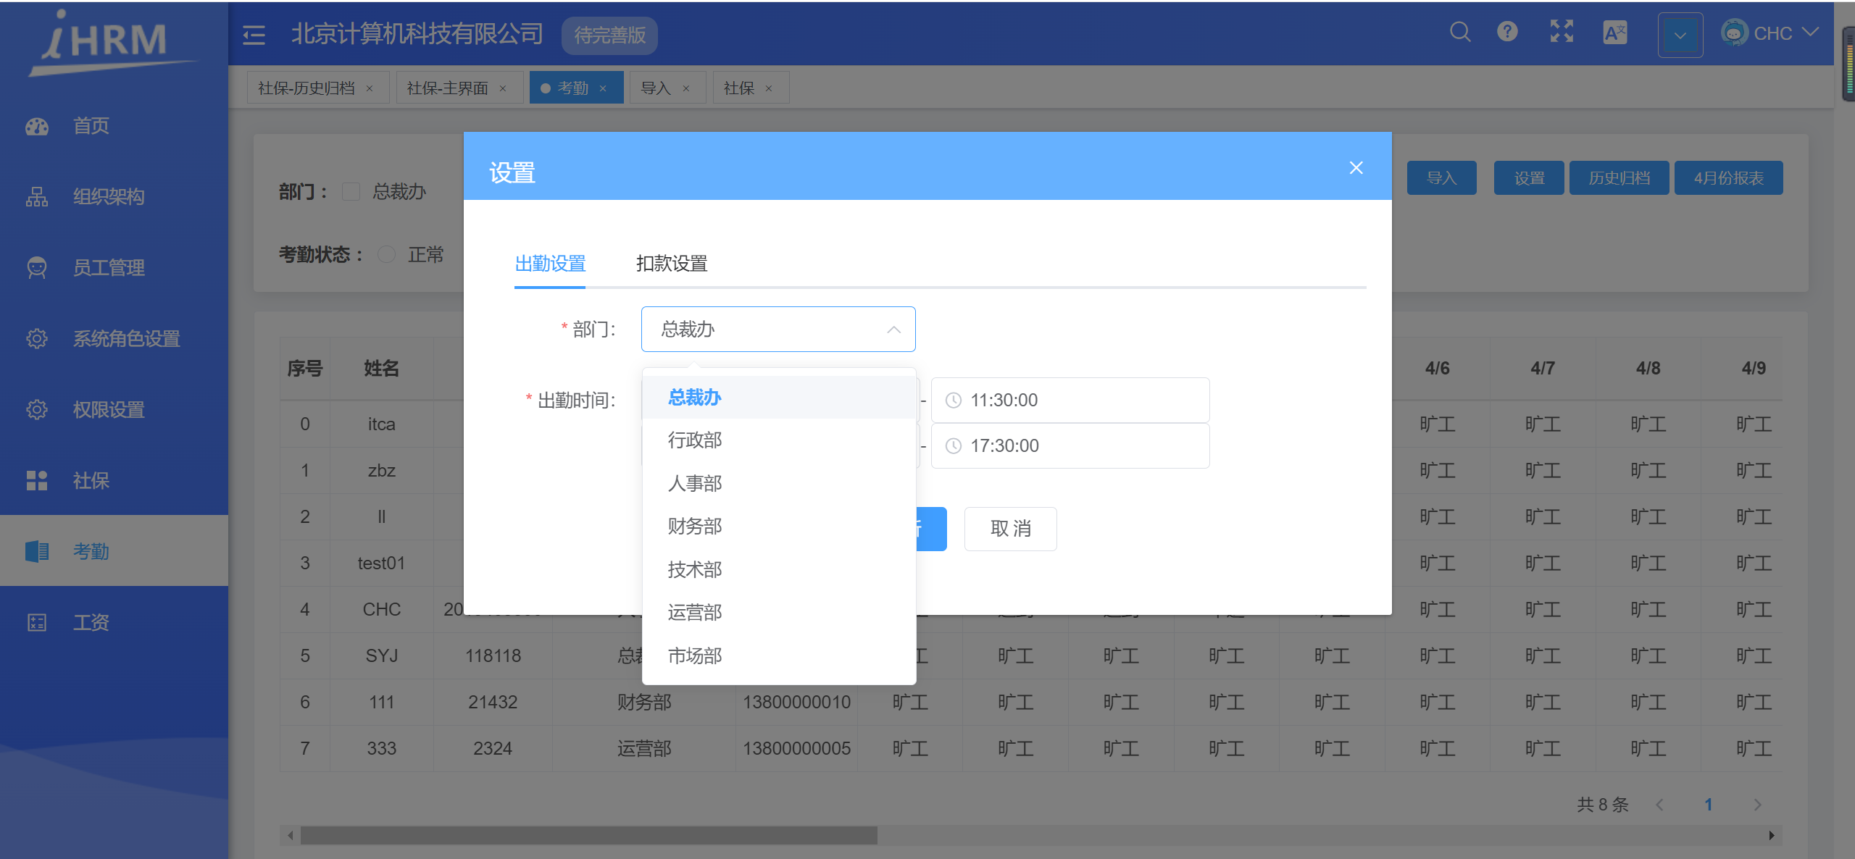The width and height of the screenshot is (1855, 859).
Task: Close the 社保-历史归档 tab
Action: pos(370,88)
